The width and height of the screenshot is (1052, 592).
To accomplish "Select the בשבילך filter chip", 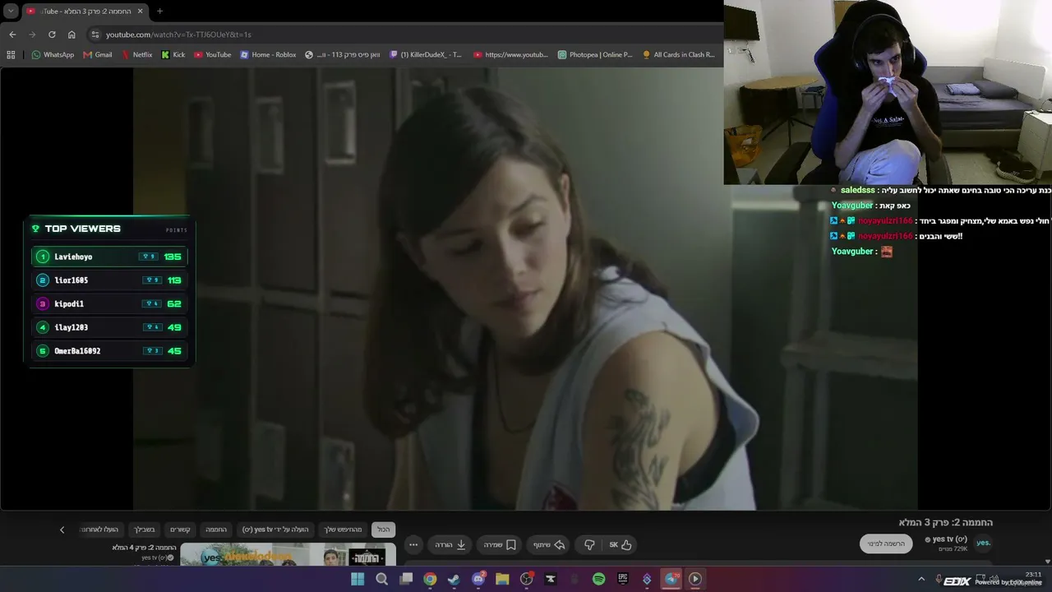I will tap(145, 530).
